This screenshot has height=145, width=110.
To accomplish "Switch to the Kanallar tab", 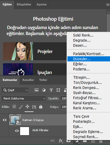I will tap(28, 80).
